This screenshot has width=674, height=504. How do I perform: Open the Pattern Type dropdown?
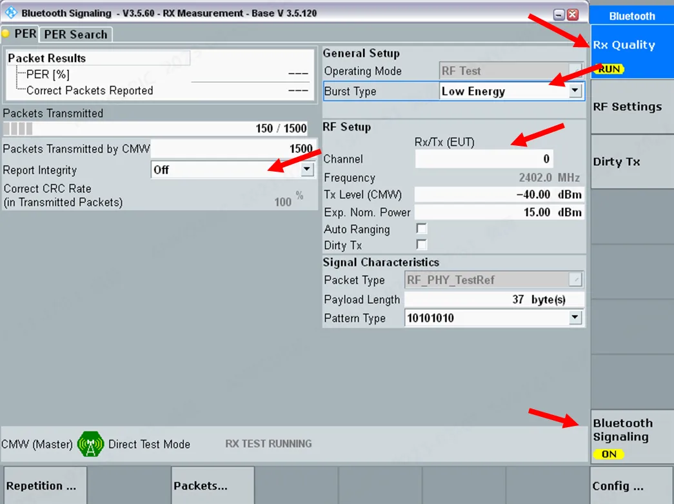pyautogui.click(x=575, y=318)
